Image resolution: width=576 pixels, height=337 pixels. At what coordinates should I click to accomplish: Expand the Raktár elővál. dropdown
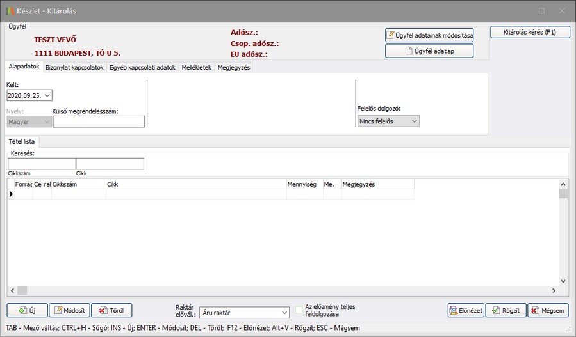tap(284, 313)
